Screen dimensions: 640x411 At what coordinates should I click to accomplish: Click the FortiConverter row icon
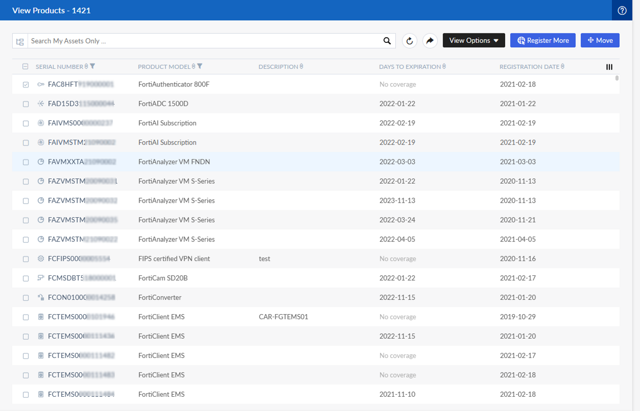[41, 297]
